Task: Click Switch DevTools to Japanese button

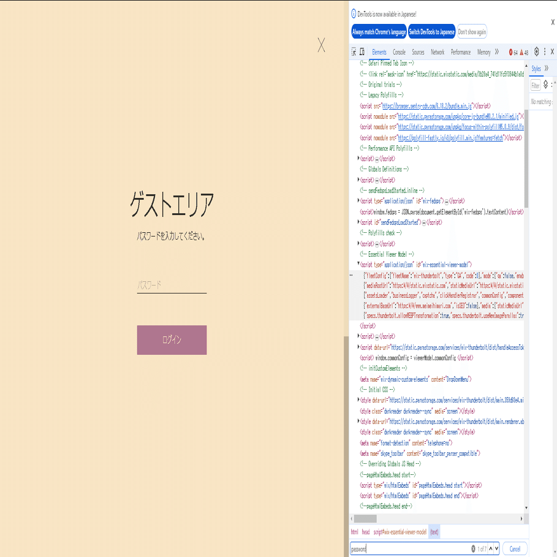Action: pyautogui.click(x=431, y=32)
